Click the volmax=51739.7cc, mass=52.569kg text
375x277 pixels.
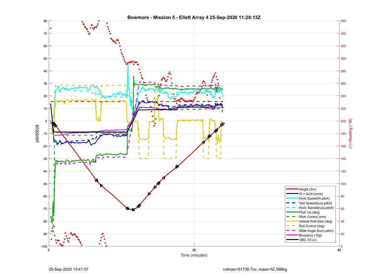255,269
